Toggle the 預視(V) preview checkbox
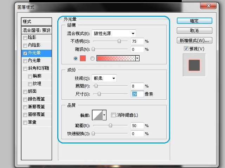Viewport: 225px width, 168px height. (x=186, y=49)
